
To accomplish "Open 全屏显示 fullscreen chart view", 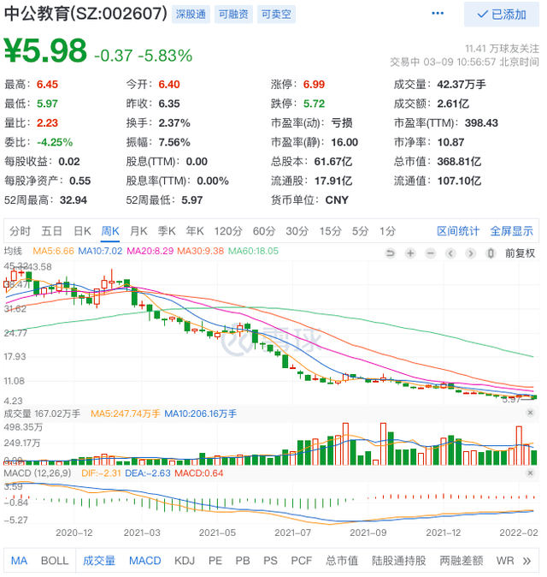I will (x=511, y=231).
